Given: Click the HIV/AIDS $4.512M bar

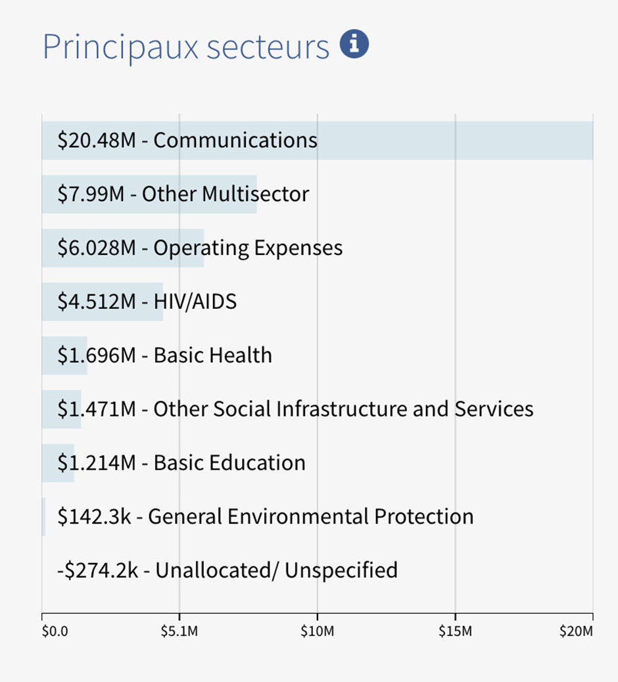Looking at the screenshot, I should coord(103,302).
